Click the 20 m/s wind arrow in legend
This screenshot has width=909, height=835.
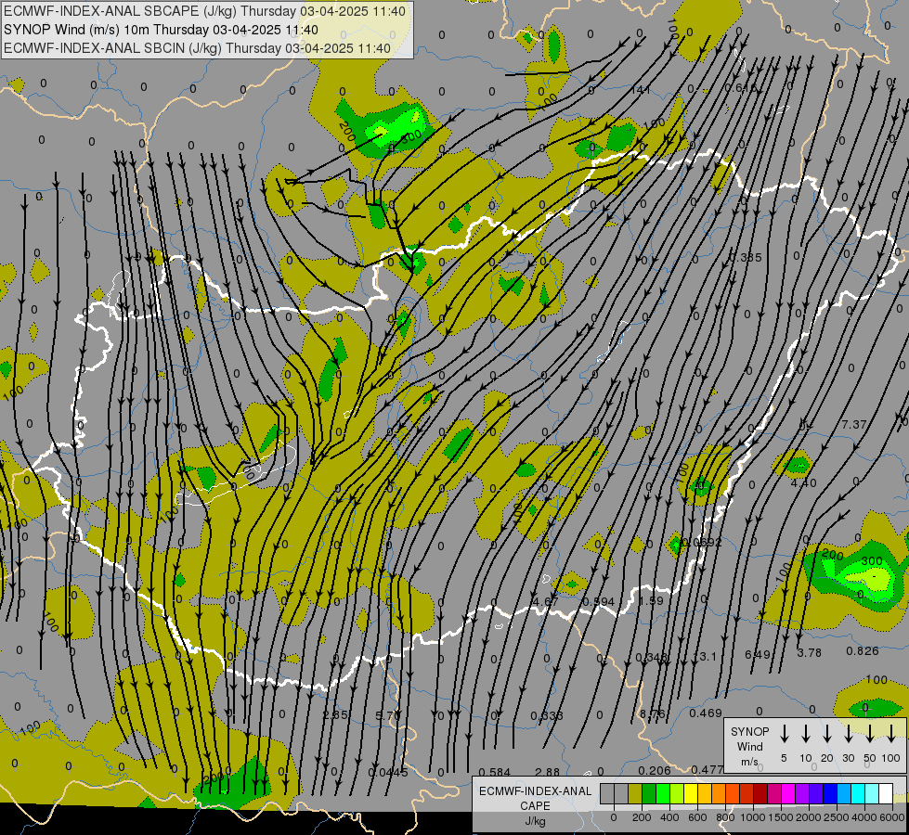pos(827,734)
